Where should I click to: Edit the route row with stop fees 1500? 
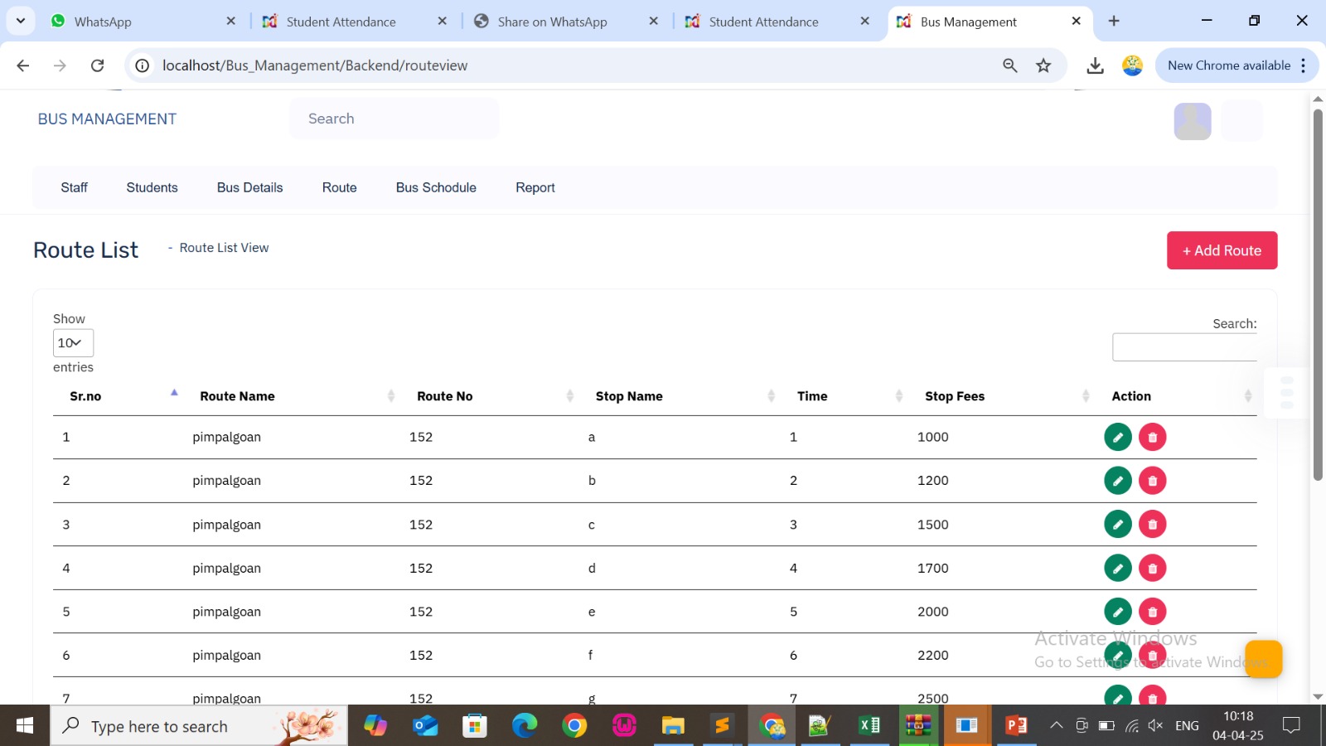pos(1117,525)
